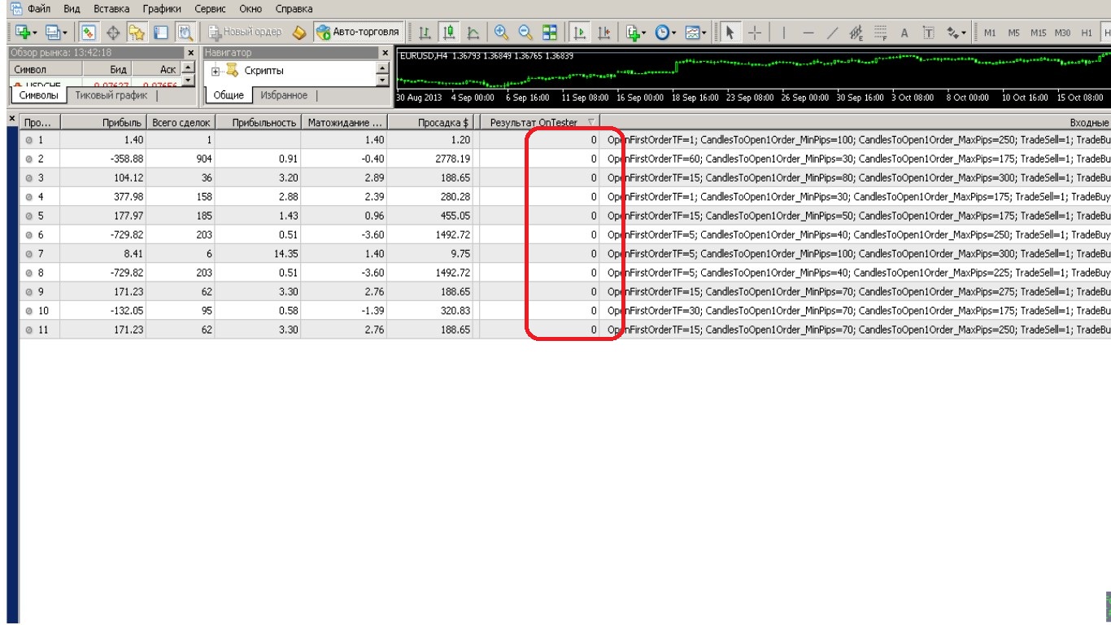Select the Equidistant Channel tool
1111x625 pixels.
click(x=856, y=33)
